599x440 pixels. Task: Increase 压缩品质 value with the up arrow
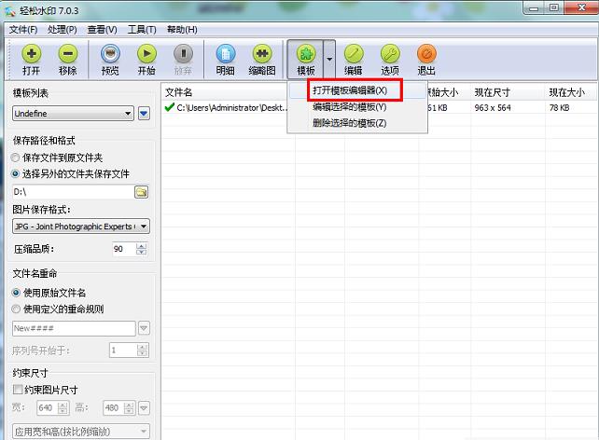(x=142, y=246)
